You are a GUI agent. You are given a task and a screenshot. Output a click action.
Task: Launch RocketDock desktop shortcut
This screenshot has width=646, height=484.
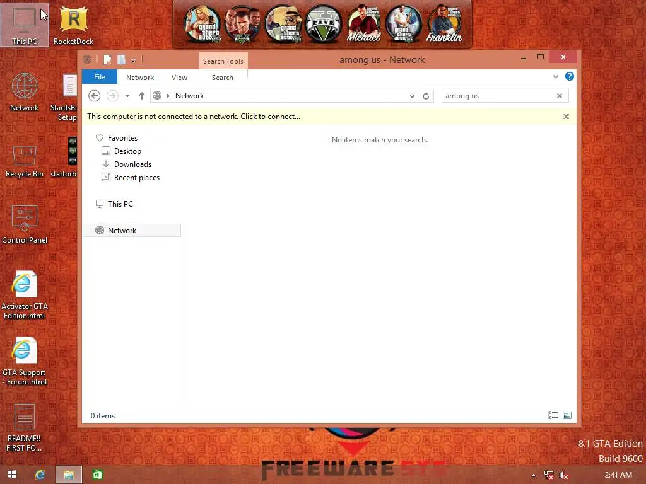73,25
